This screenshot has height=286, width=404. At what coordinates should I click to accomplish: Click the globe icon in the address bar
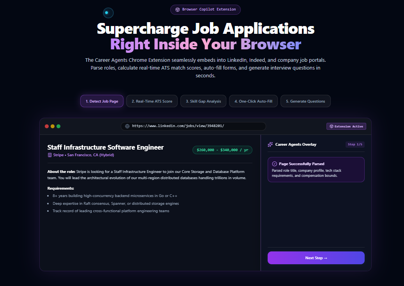pyautogui.click(x=127, y=126)
